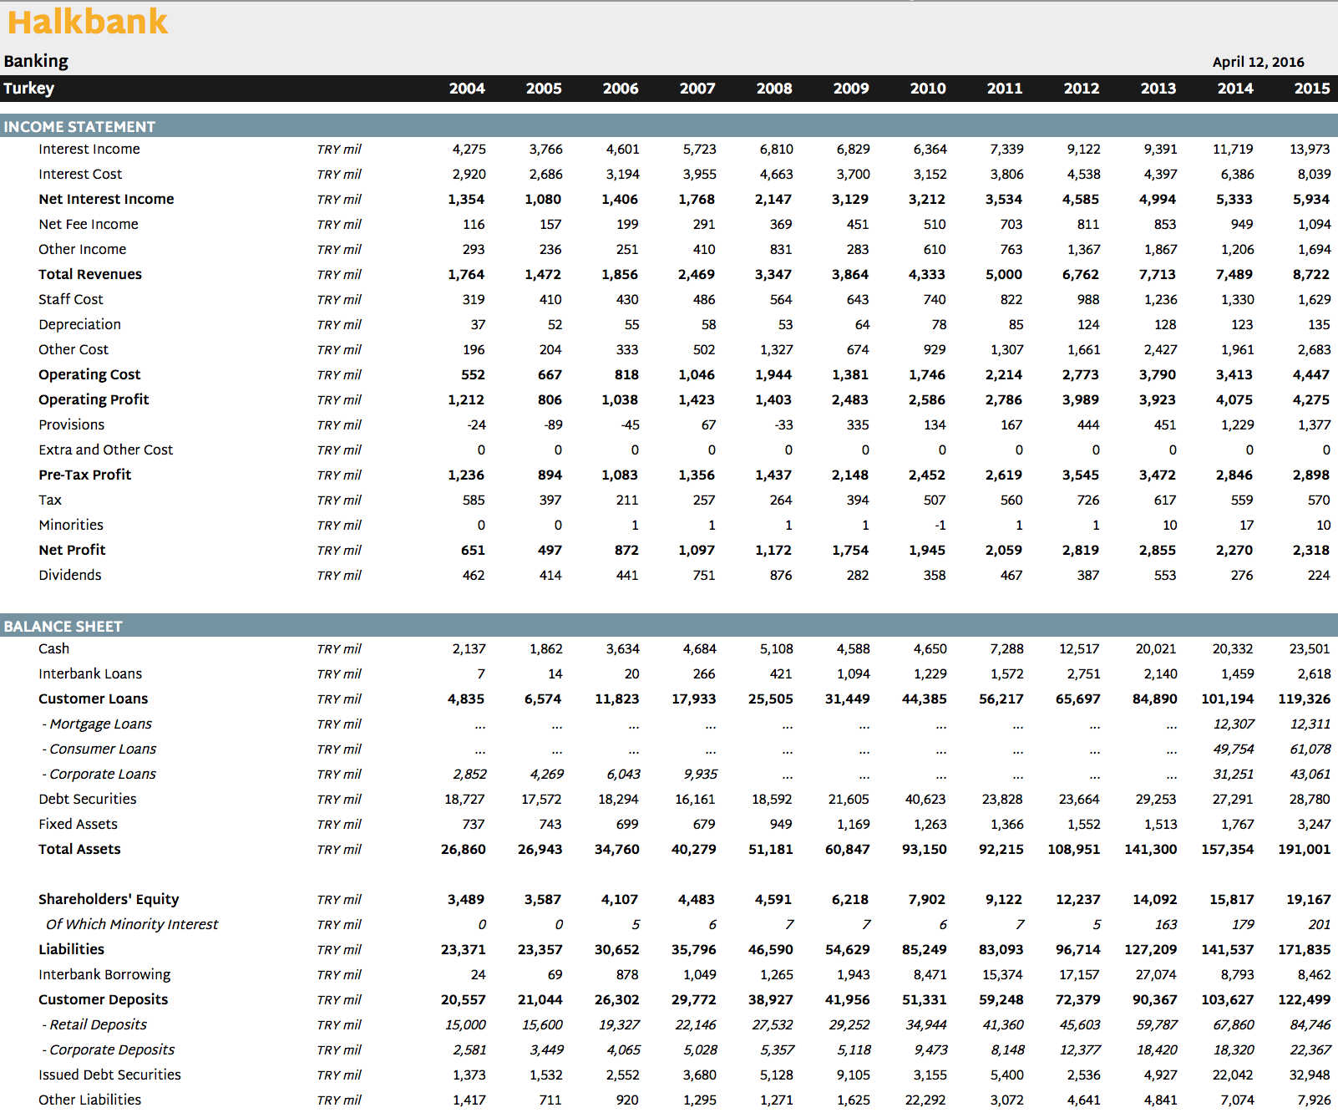Click 2011 Total Revenues value 5,000
This screenshot has height=1118, width=1338.
(x=1004, y=275)
